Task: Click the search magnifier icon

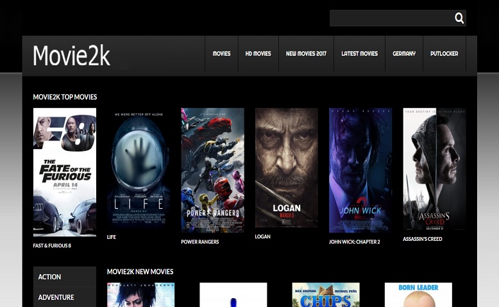Action: (459, 18)
